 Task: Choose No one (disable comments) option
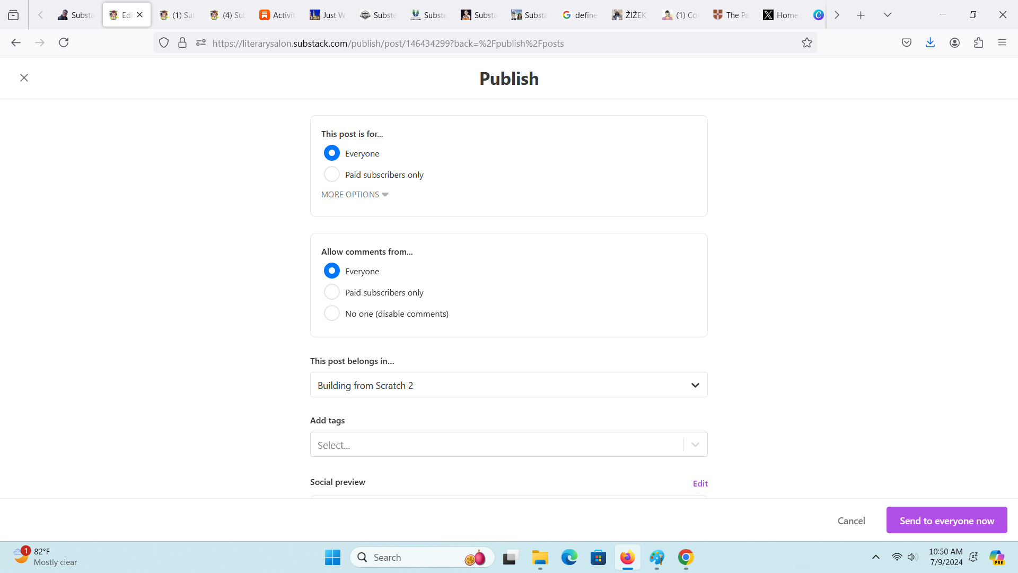(x=332, y=314)
